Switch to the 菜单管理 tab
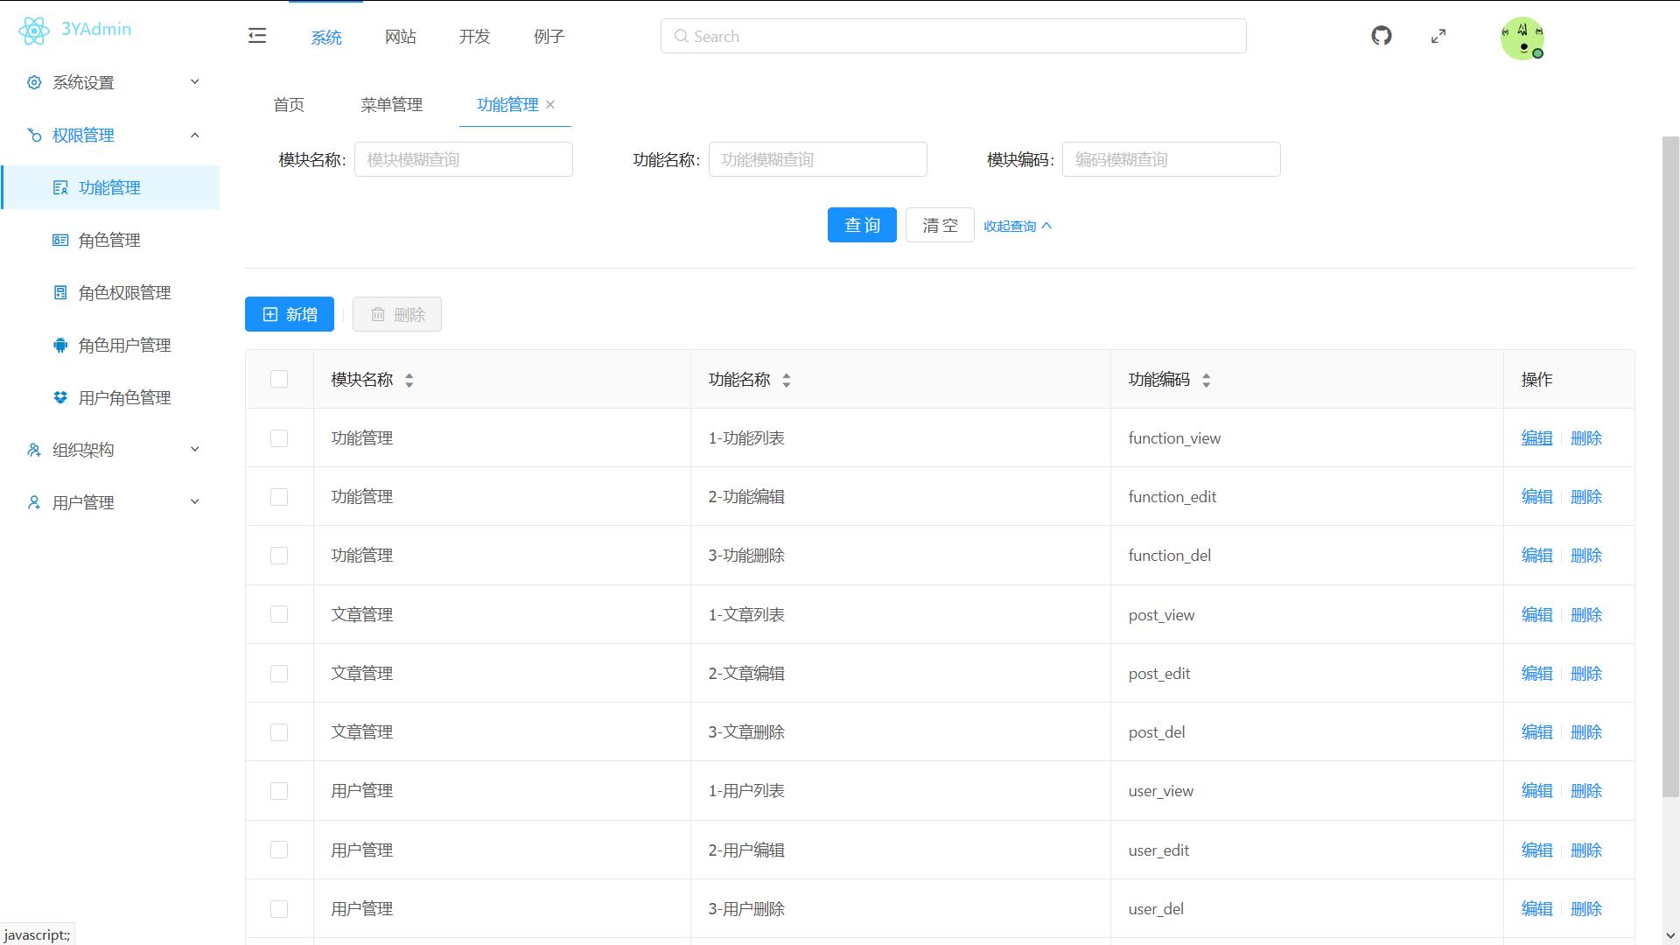The height and width of the screenshot is (945, 1680). [x=391, y=105]
